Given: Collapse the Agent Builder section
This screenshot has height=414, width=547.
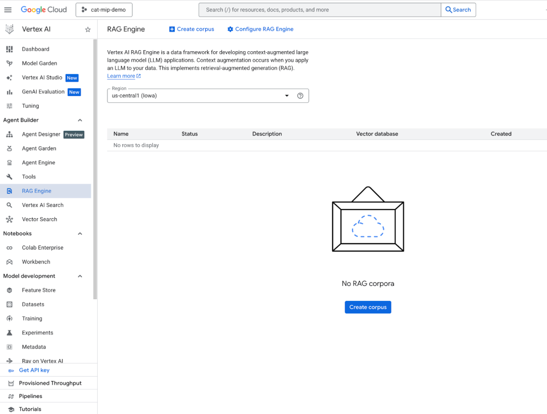Looking at the screenshot, I should click(80, 121).
